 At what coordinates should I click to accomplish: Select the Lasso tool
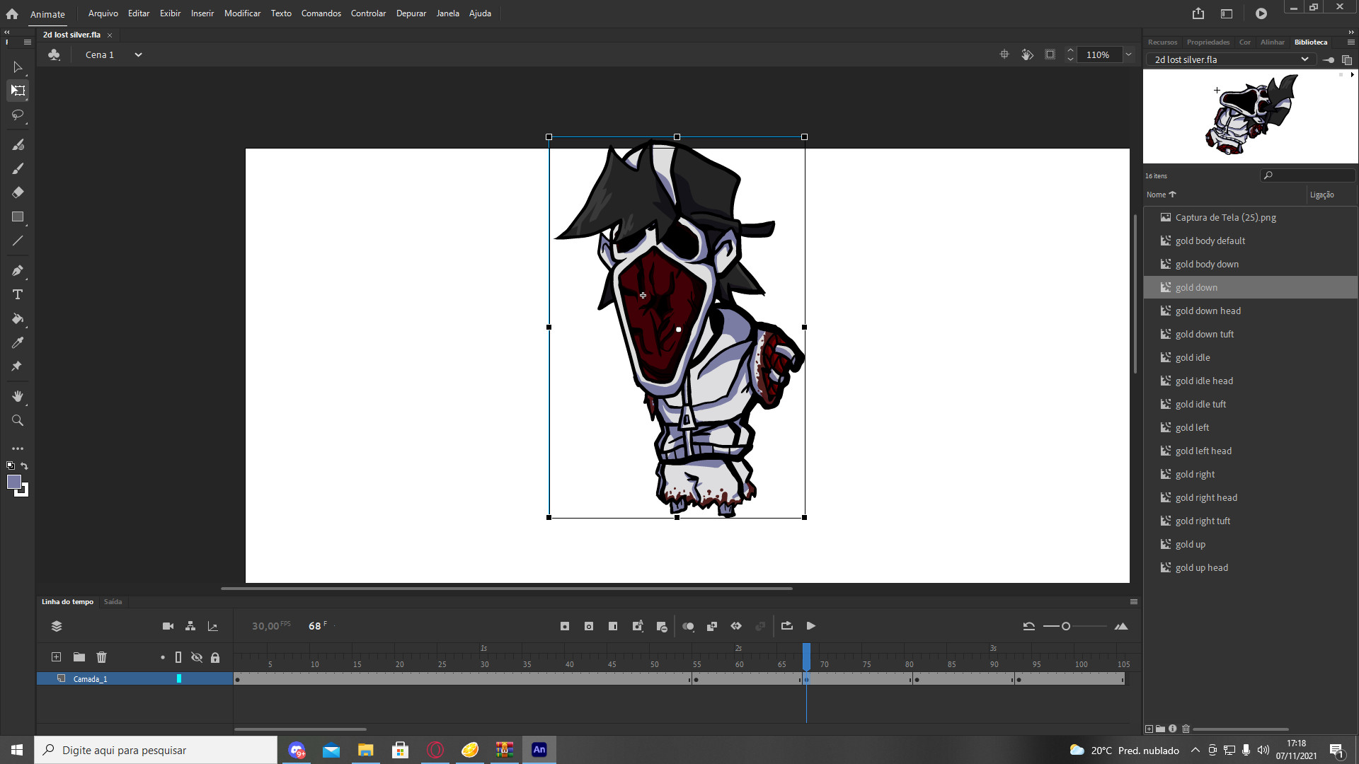click(x=18, y=115)
